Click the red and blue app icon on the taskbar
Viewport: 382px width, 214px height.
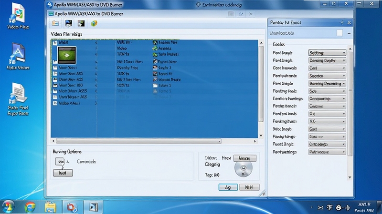coord(72,207)
